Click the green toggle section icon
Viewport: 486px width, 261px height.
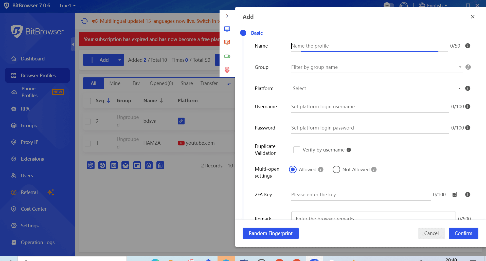pyautogui.click(x=227, y=56)
